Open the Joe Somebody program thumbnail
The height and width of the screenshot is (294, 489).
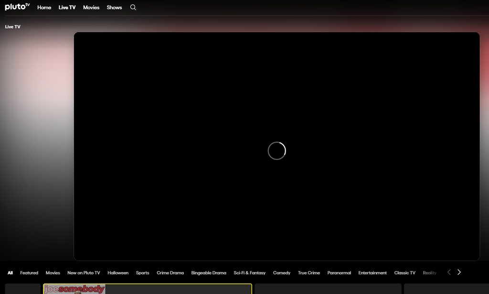(74, 289)
